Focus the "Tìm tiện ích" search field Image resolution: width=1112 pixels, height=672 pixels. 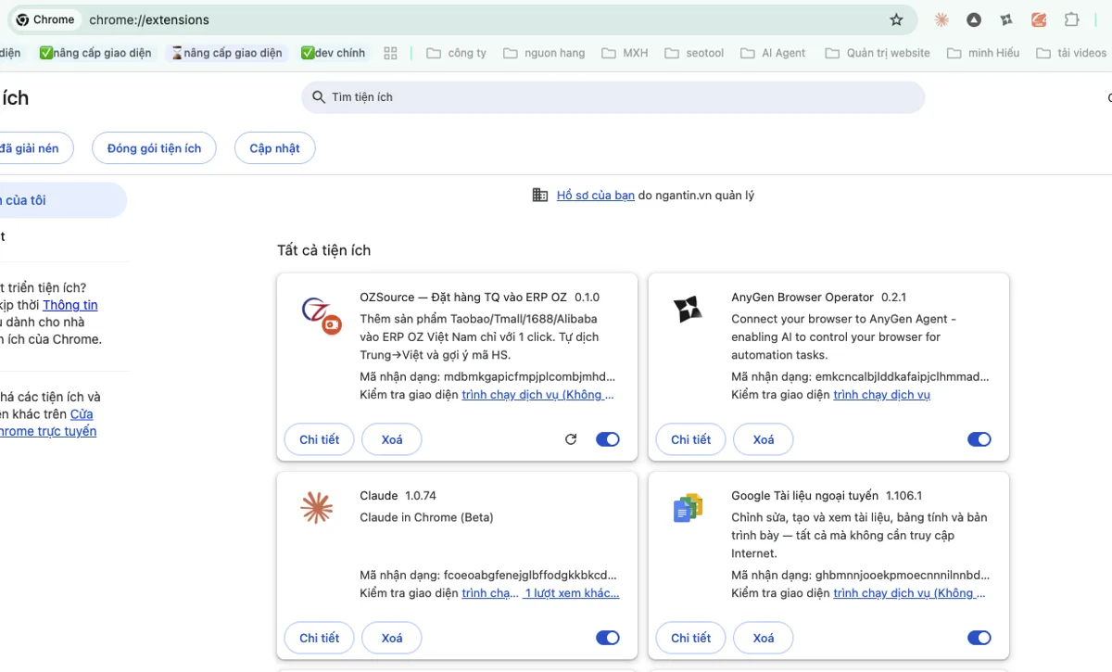(x=613, y=97)
